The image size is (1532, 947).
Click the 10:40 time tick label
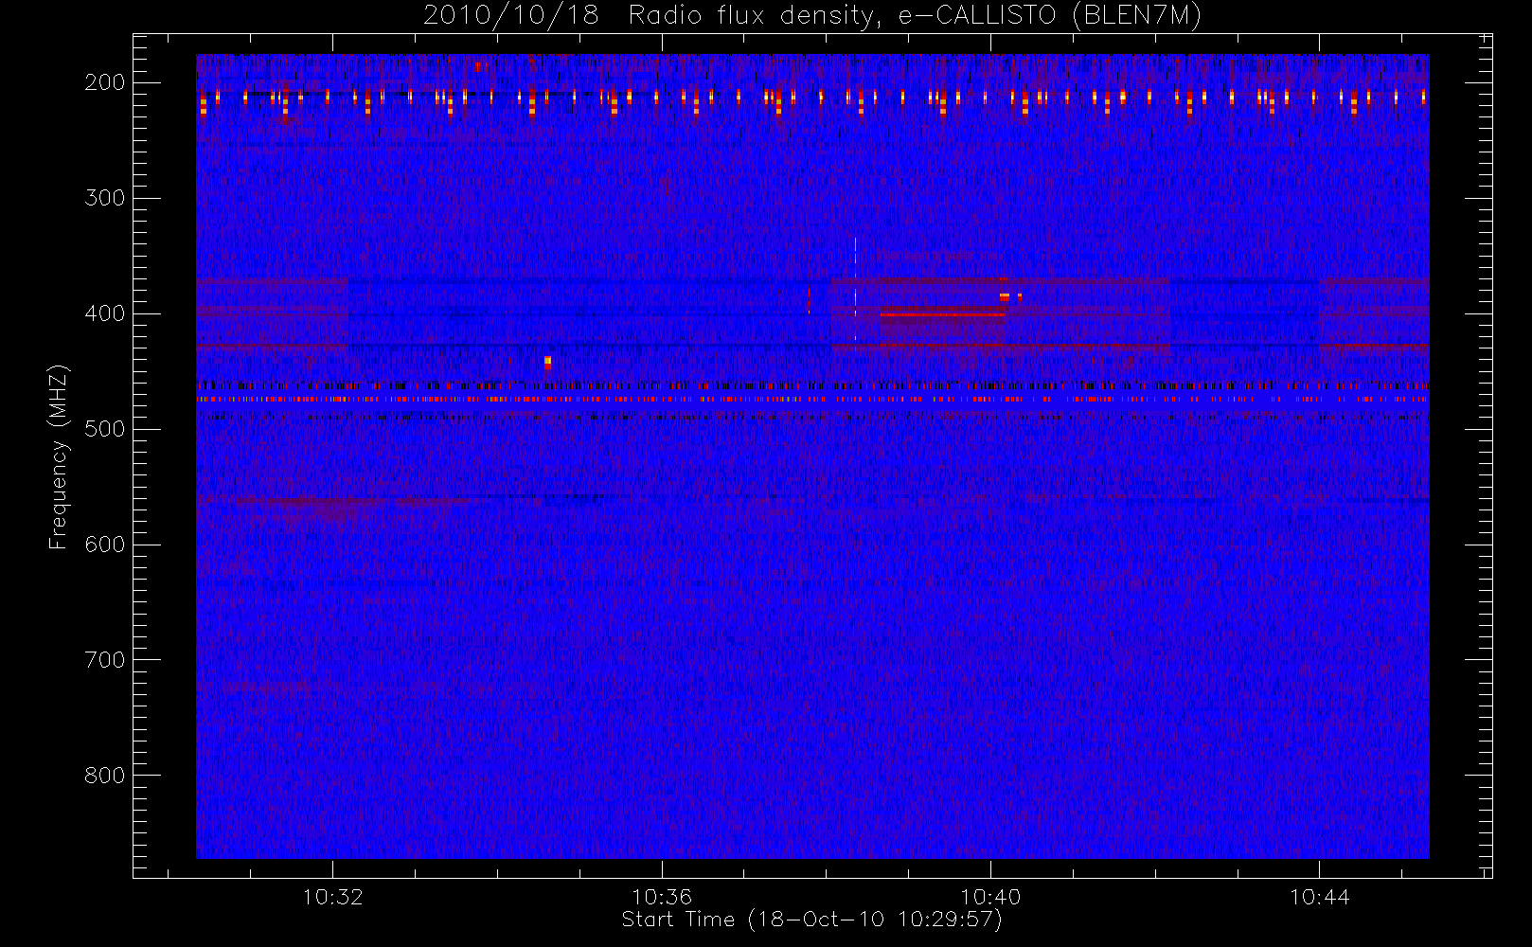990,897
